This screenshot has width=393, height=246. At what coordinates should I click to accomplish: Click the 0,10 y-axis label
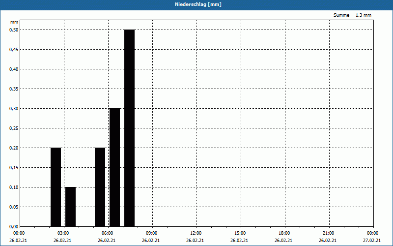pyautogui.click(x=14, y=187)
